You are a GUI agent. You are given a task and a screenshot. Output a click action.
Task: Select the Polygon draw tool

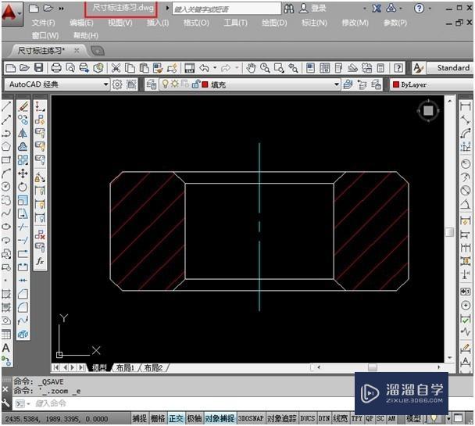[x=6, y=147]
